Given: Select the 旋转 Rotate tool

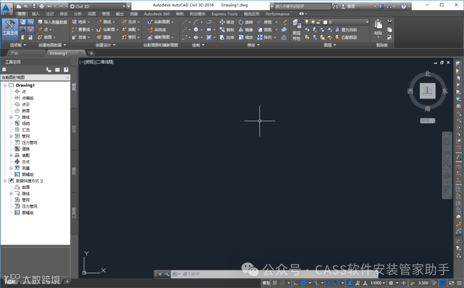Looking at the screenshot, I should (x=246, y=22).
